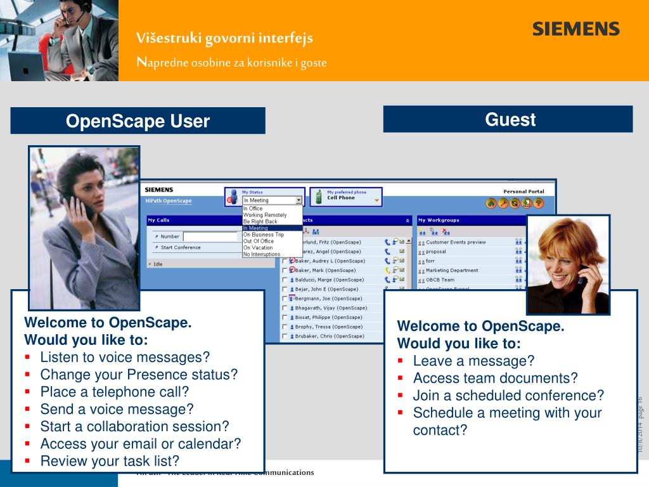Click the green cell phone icon
Screen dimensions: 649x487
pos(319,197)
